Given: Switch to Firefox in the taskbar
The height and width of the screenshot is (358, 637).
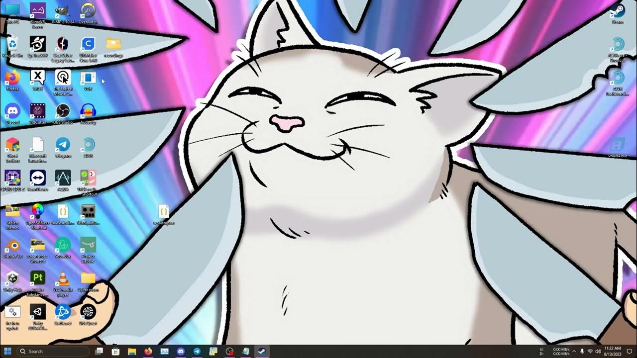Looking at the screenshot, I should 148,351.
